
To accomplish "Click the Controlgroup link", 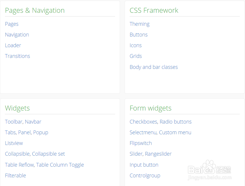I will [145, 175].
